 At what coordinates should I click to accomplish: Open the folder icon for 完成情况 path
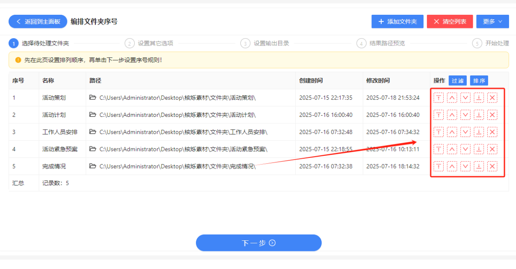tap(93, 166)
